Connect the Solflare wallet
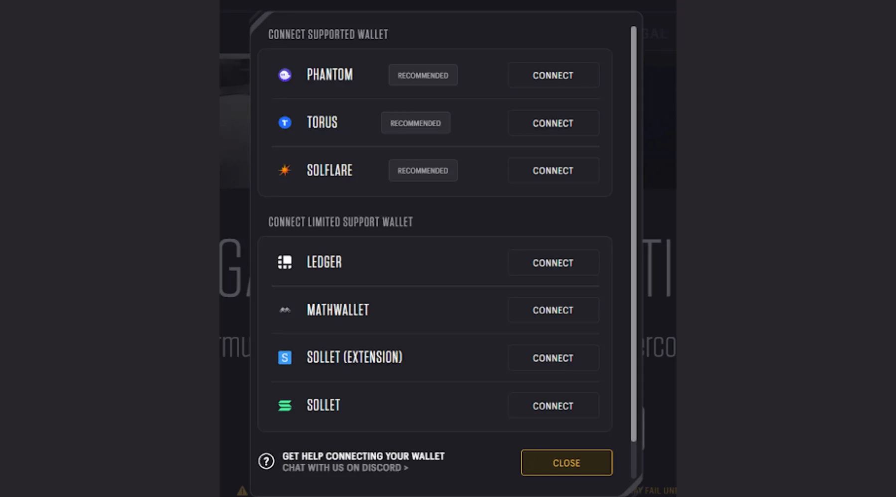 [x=553, y=171]
